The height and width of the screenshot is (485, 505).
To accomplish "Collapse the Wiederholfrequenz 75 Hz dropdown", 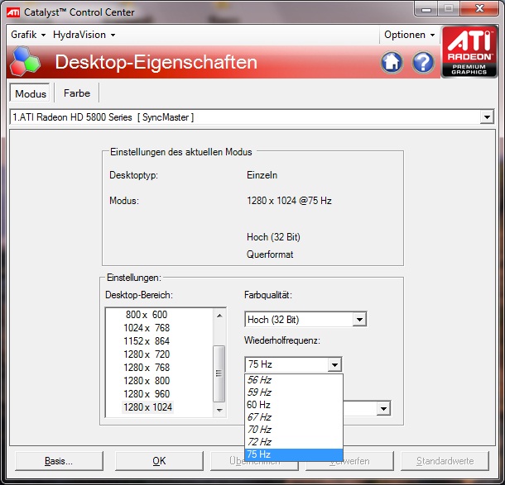I will pos(334,365).
